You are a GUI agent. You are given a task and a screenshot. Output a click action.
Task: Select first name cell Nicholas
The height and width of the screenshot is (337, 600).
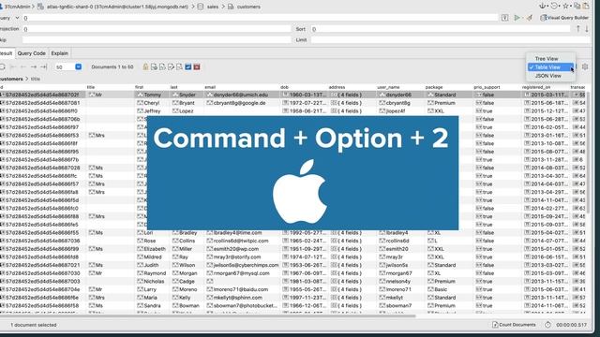pyautogui.click(x=154, y=281)
